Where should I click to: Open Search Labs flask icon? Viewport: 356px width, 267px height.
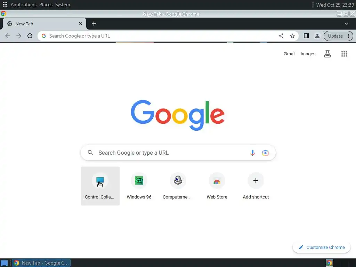pos(327,54)
